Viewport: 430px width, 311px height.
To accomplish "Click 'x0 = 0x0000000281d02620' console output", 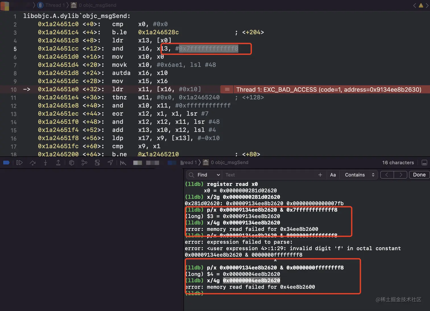I will (x=240, y=190).
